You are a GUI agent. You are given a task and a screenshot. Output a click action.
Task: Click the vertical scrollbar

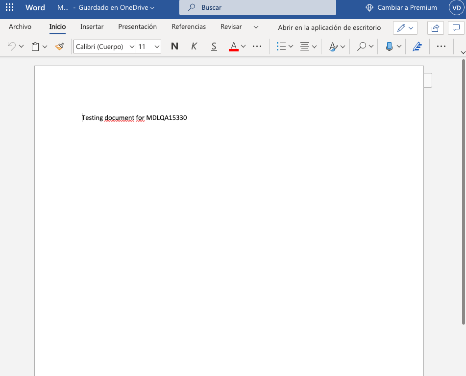464,192
